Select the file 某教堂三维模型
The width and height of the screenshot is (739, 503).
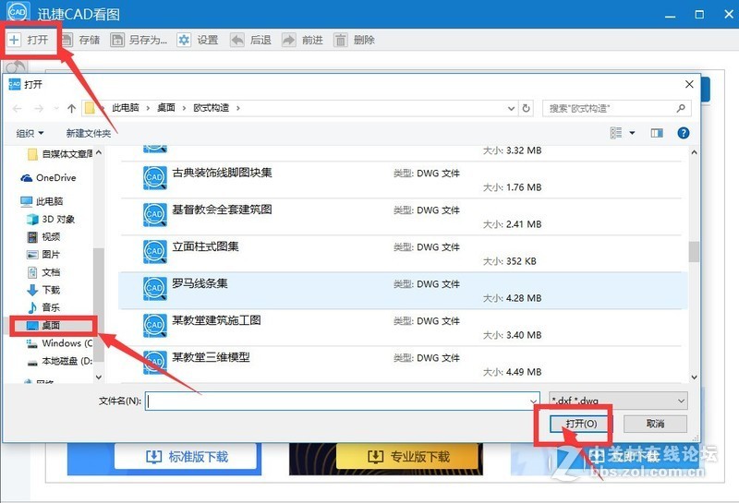point(401,365)
